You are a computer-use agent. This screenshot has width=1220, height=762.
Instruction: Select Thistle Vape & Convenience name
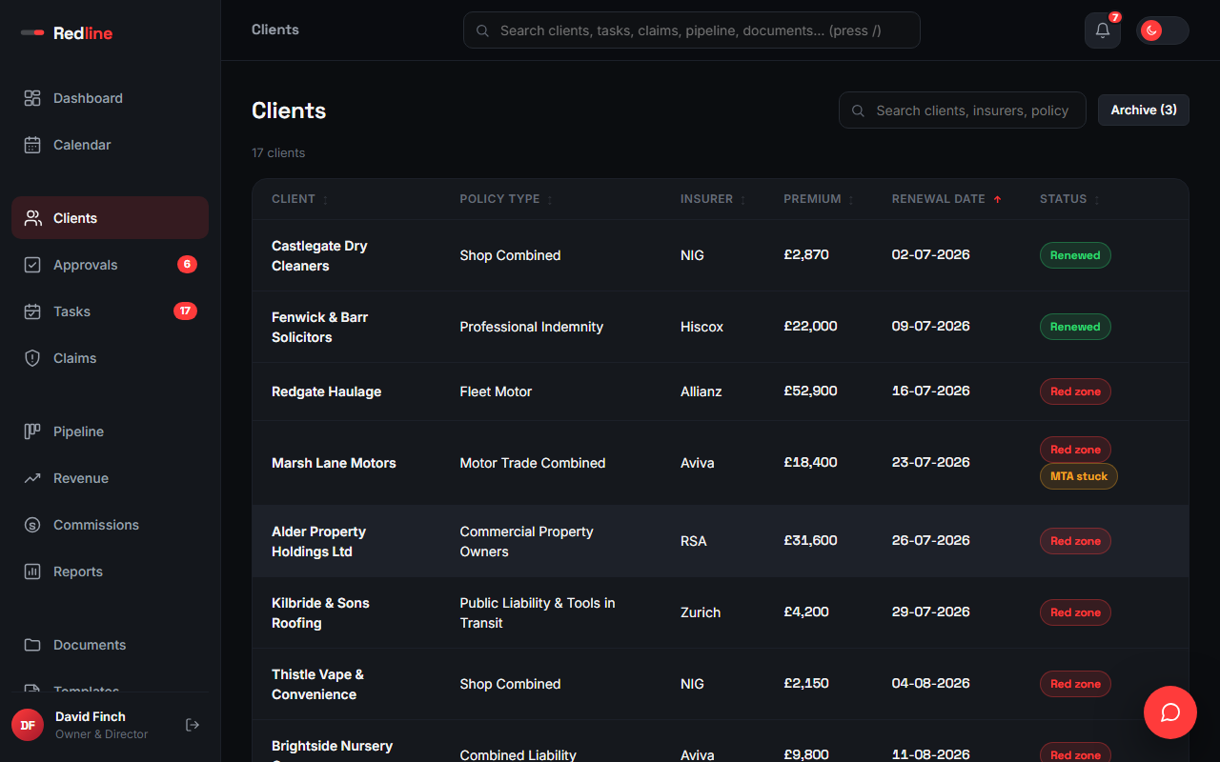[317, 684]
